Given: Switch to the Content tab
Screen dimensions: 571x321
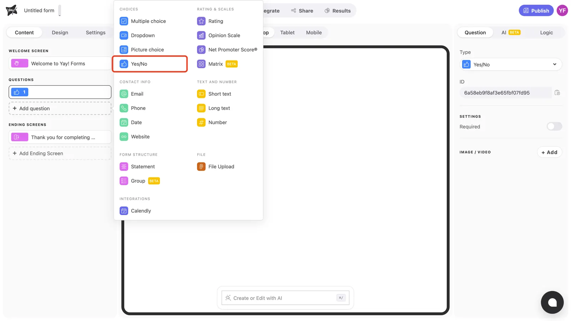Looking at the screenshot, I should click(x=24, y=32).
